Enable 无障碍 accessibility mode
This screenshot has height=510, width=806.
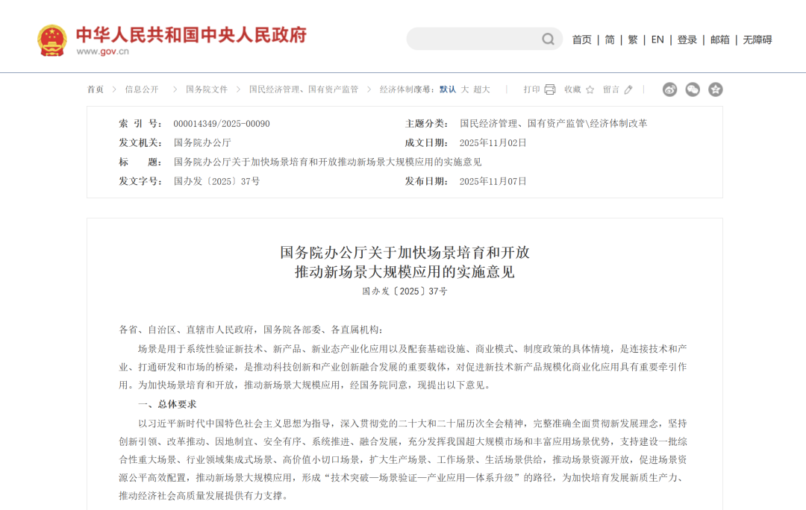(757, 40)
